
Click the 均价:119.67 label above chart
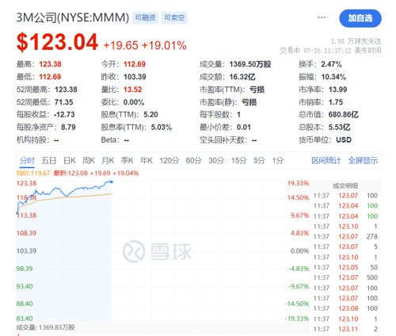click(x=33, y=174)
